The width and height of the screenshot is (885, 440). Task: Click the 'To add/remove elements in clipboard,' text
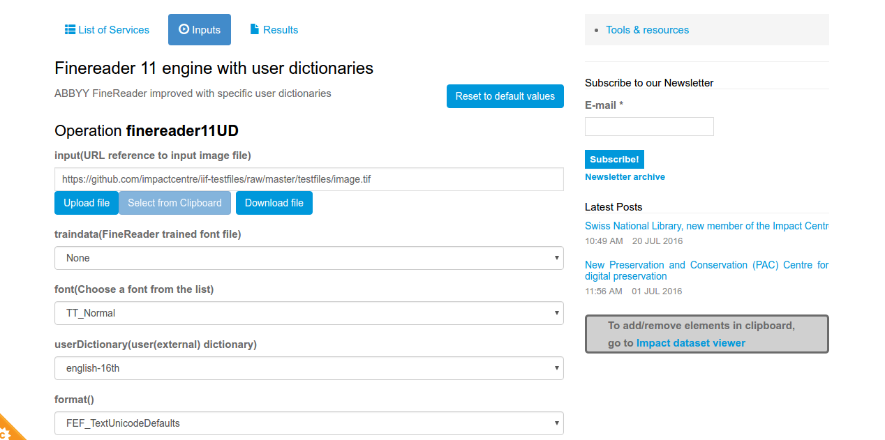(x=701, y=326)
